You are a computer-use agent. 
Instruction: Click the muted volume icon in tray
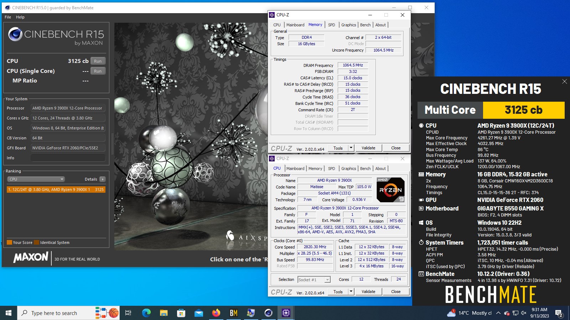click(x=523, y=313)
